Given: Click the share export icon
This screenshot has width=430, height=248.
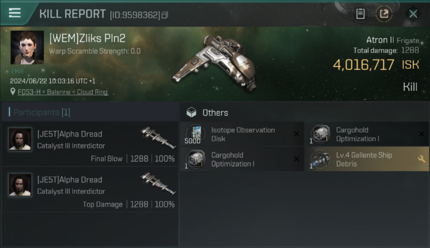Looking at the screenshot, I should 384,14.
